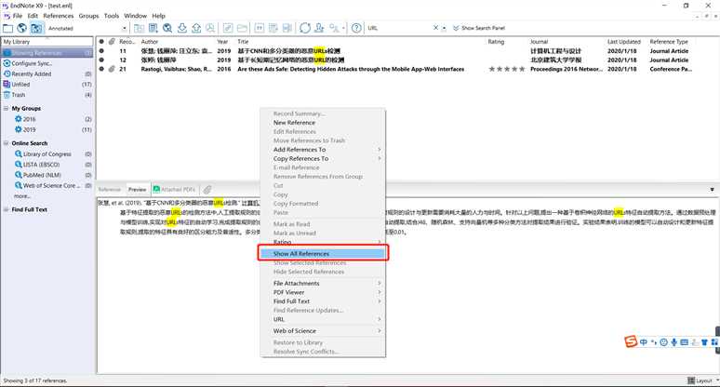Switch to Online Search Mode globe icon

point(21,29)
